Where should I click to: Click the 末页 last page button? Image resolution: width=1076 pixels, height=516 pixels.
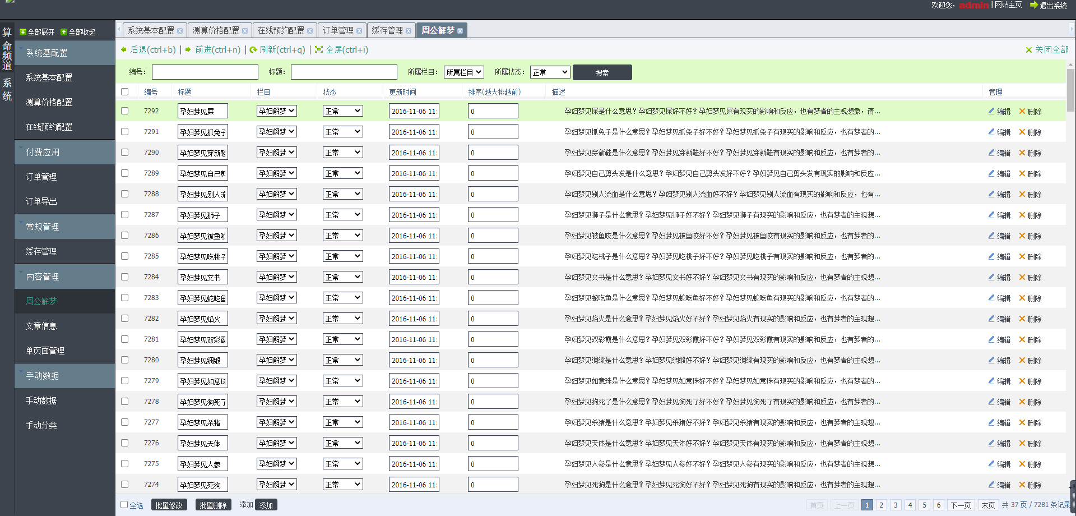989,505
